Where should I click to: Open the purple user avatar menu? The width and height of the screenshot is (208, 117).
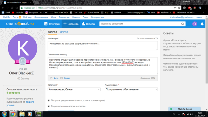[x=194, y=24]
